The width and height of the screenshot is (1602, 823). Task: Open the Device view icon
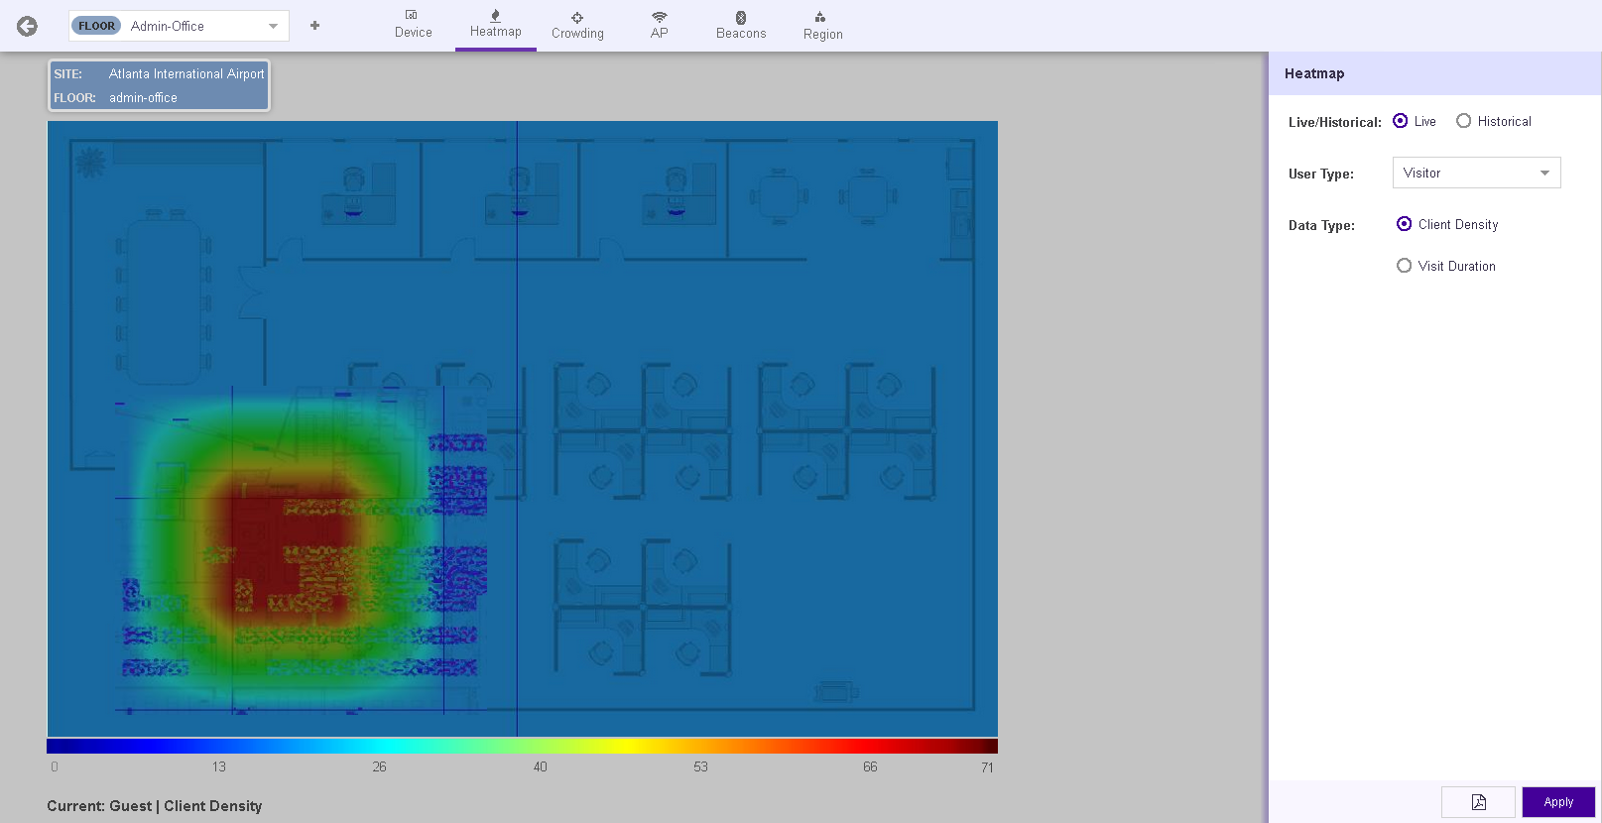[413, 16]
